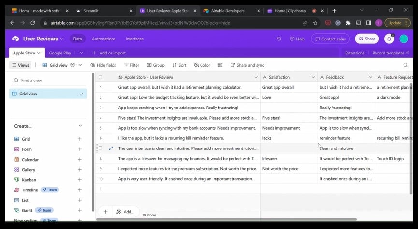Add a Gallery view with its plus
The width and height of the screenshot is (418, 229).
click(79, 169)
